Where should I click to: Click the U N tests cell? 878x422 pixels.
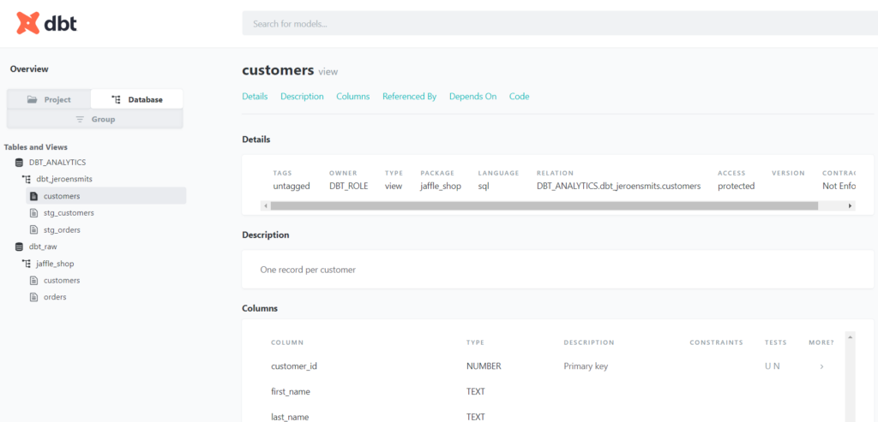coord(773,366)
